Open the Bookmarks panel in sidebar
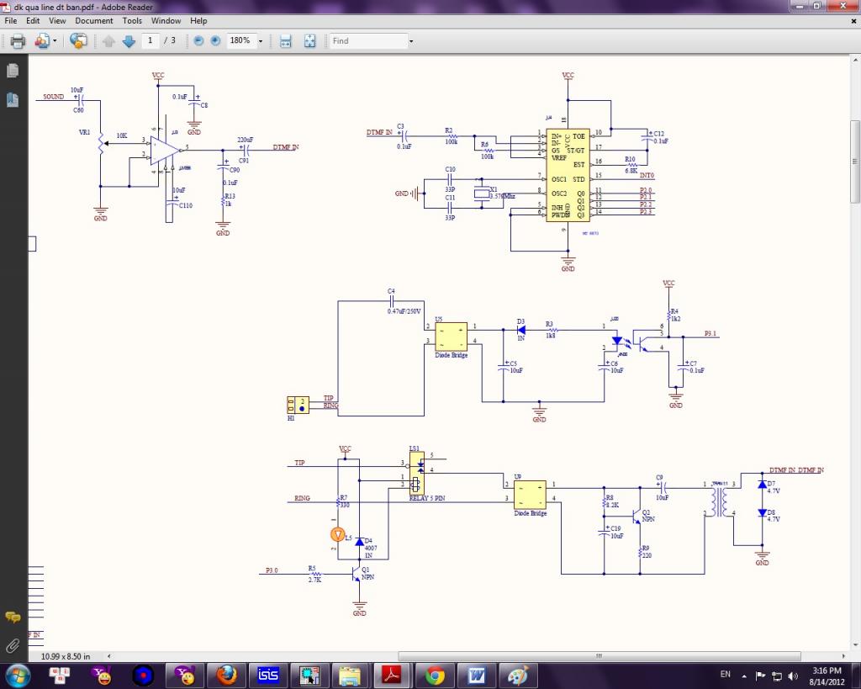Image resolution: width=861 pixels, height=689 pixels. pyautogui.click(x=13, y=100)
